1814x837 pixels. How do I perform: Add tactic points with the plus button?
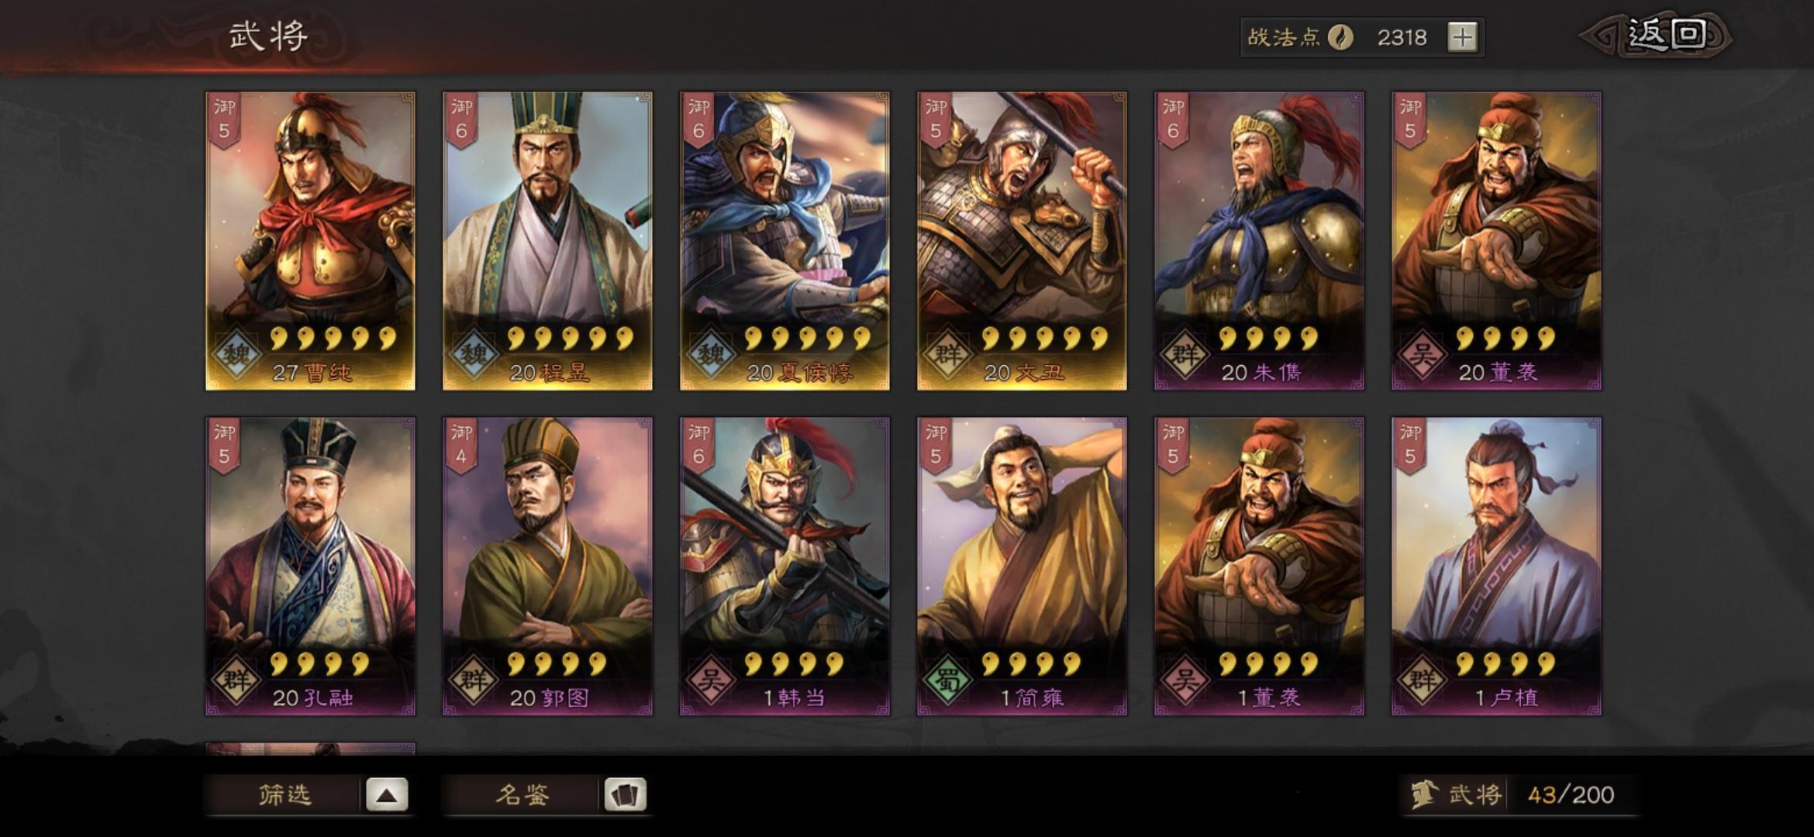[1462, 37]
